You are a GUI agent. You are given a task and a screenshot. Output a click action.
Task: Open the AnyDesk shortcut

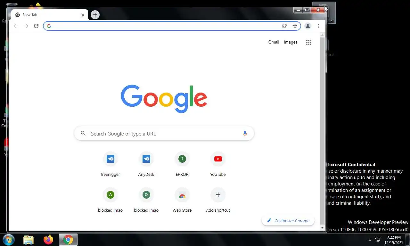click(x=146, y=164)
